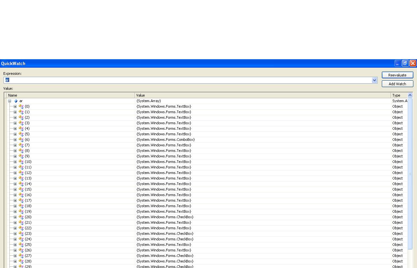
Task: Expand array element (17)
Action: 15,201
